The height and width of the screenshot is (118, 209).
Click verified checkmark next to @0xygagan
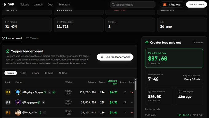(39, 102)
